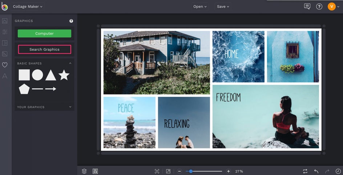Expand the Your Graphics section
This screenshot has width=343, height=175.
point(70,107)
